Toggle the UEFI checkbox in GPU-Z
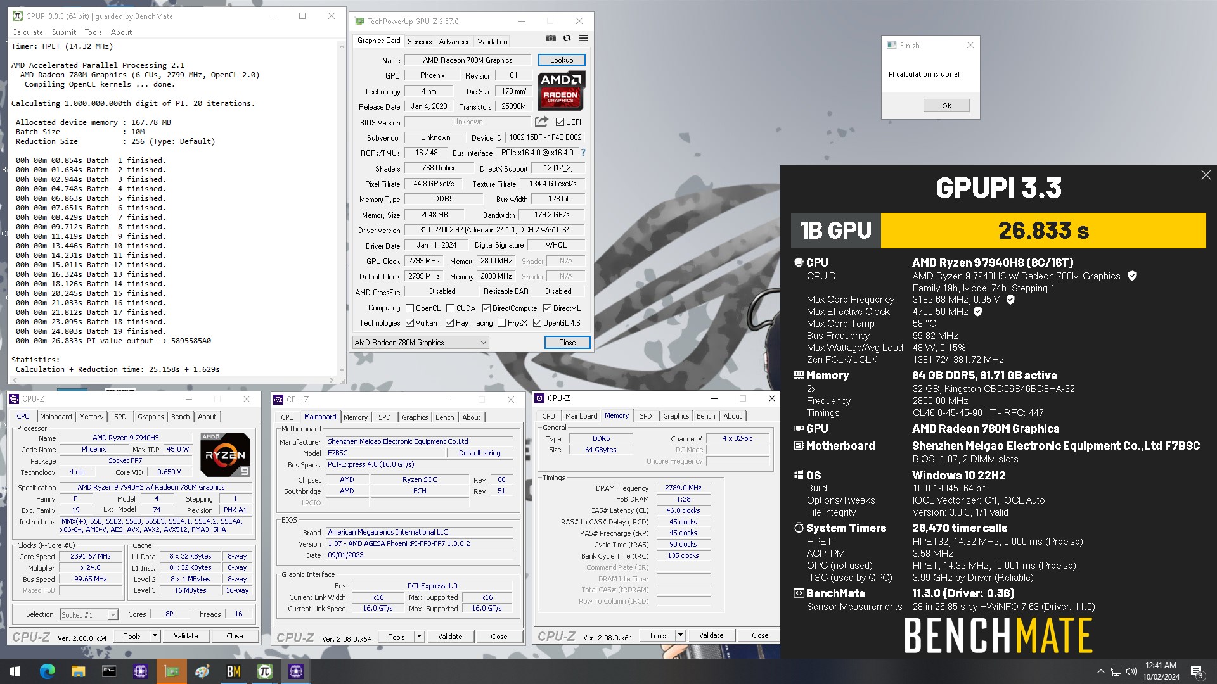The image size is (1217, 684). 560,122
